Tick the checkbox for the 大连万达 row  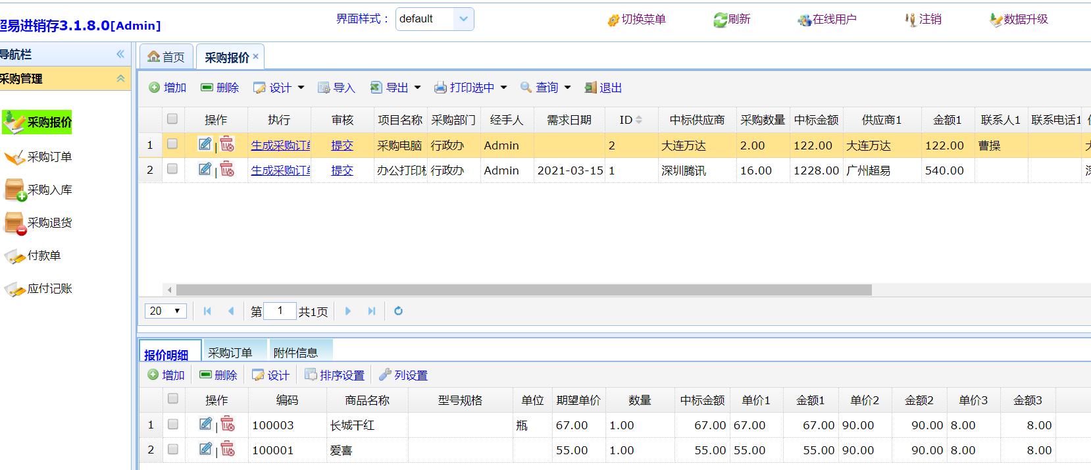172,144
